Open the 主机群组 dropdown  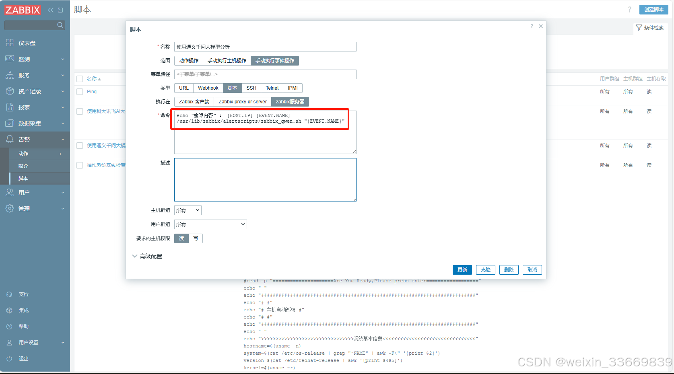point(188,210)
